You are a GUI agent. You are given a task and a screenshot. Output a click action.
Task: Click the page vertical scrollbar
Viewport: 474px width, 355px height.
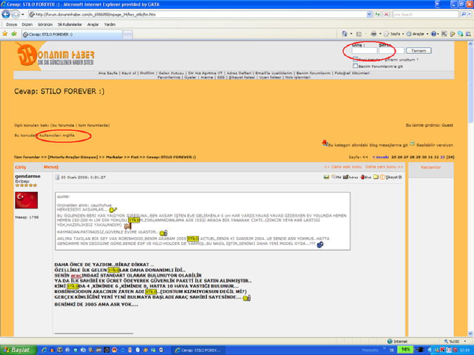470,189
